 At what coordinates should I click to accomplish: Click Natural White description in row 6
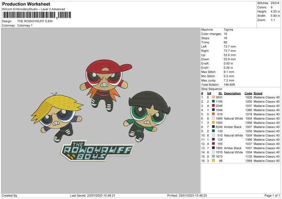pos(233,119)
